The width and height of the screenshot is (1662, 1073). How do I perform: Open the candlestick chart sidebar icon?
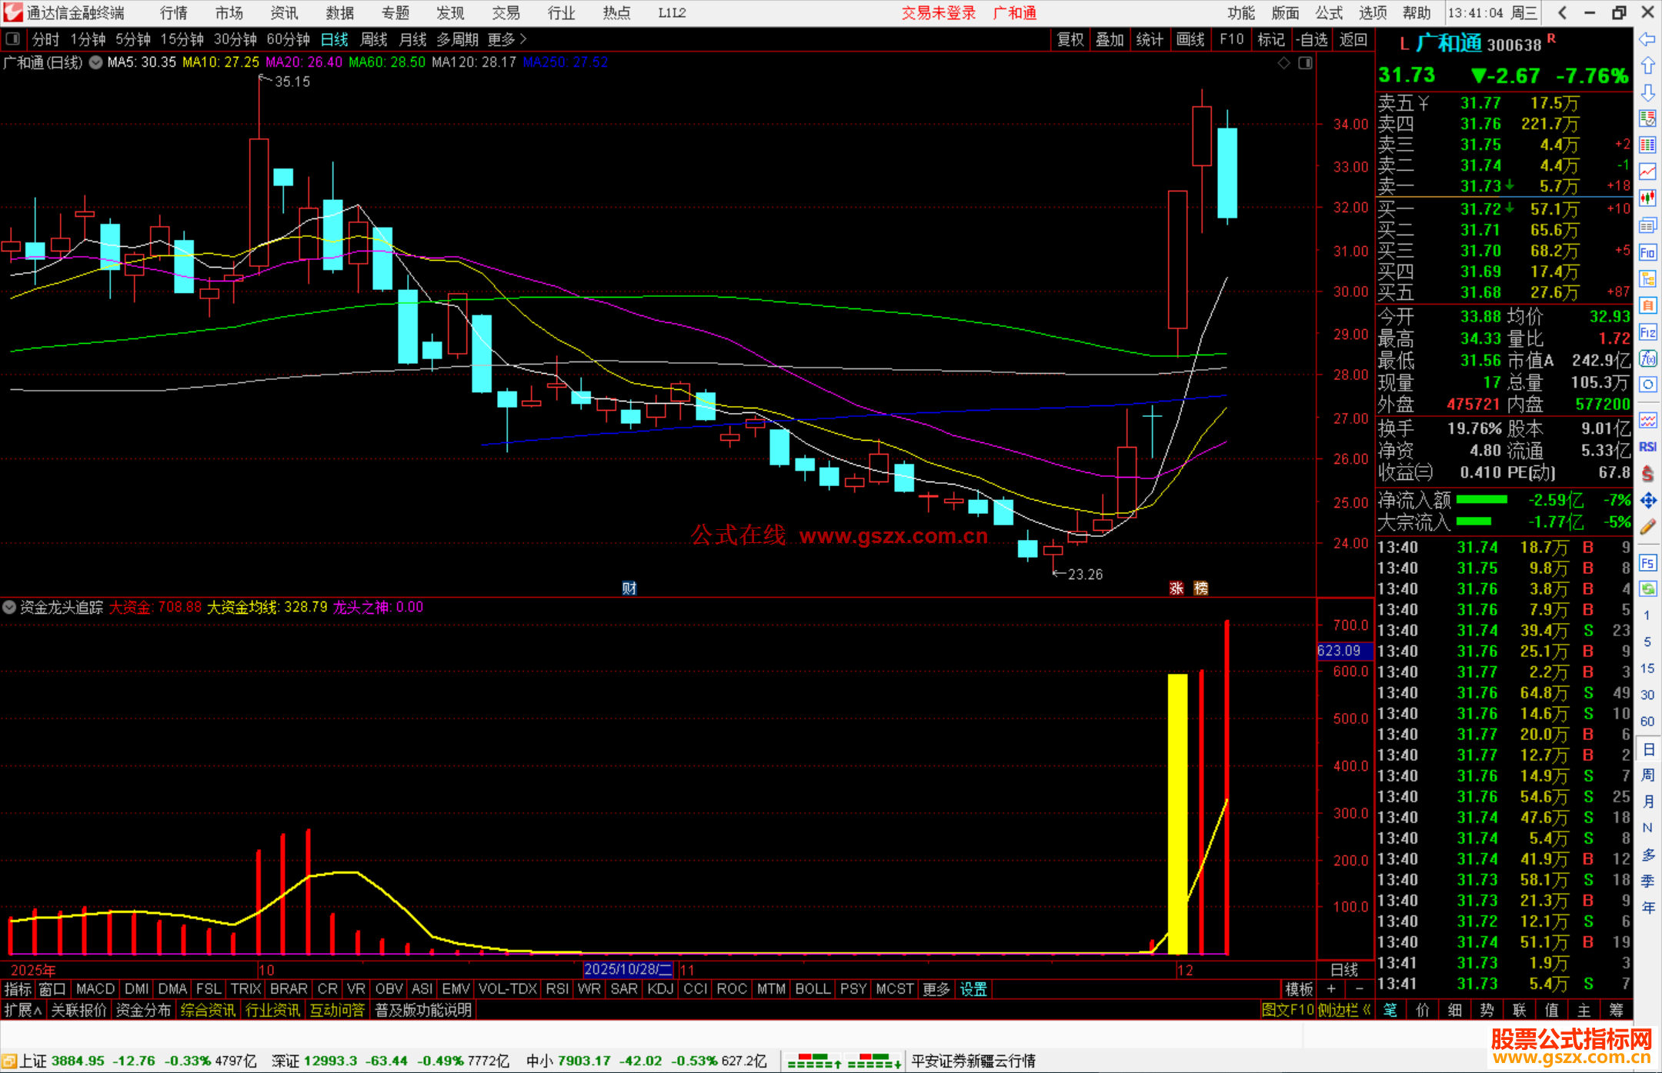1647,198
